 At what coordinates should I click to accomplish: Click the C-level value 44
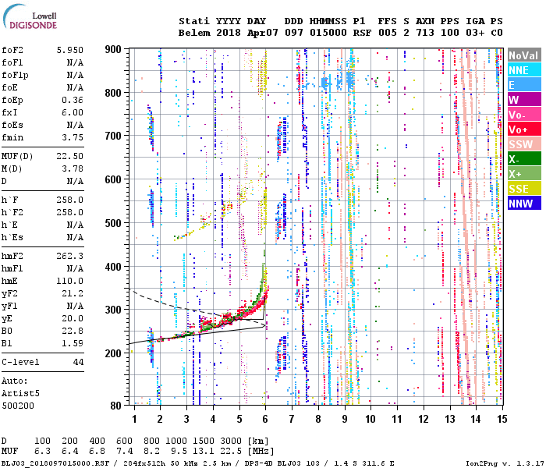click(x=78, y=362)
